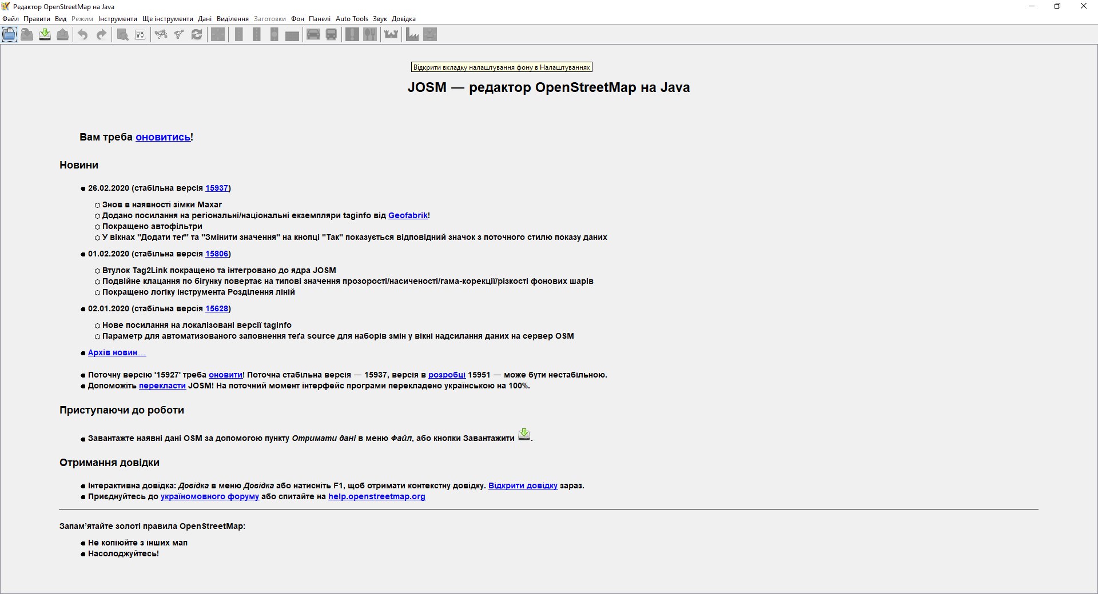Image resolution: width=1098 pixels, height=594 pixels.
Task: Open the Виділення menu
Action: [233, 19]
